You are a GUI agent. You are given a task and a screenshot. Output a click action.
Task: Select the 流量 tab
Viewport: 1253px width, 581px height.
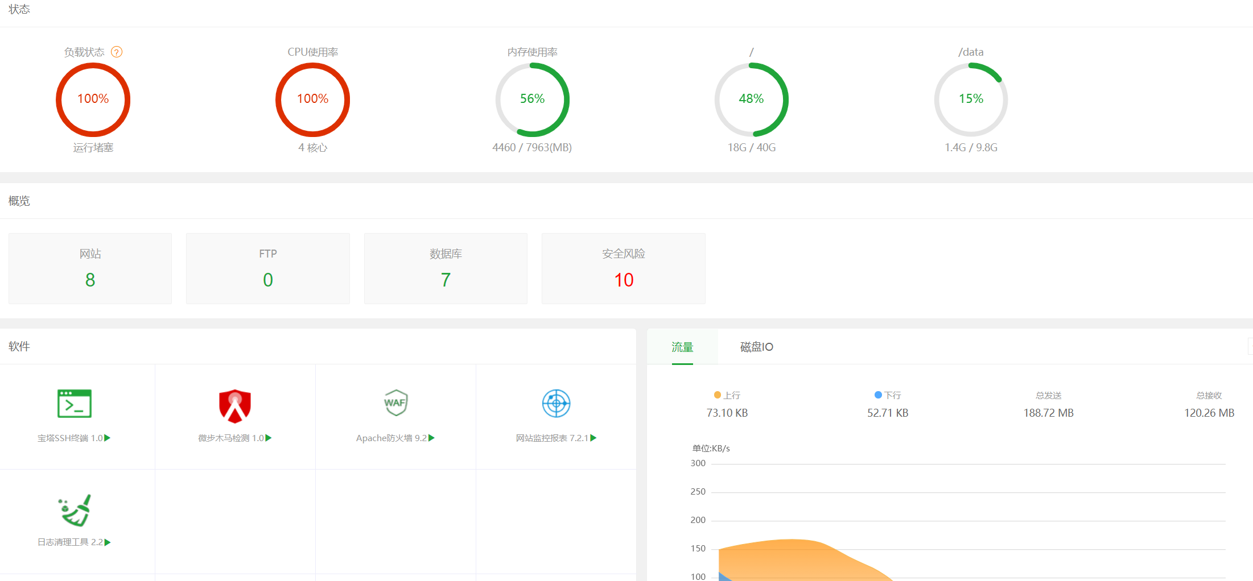click(x=682, y=347)
